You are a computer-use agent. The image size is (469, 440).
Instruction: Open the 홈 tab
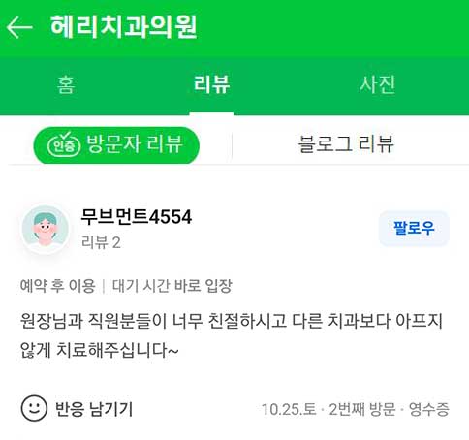pos(66,84)
